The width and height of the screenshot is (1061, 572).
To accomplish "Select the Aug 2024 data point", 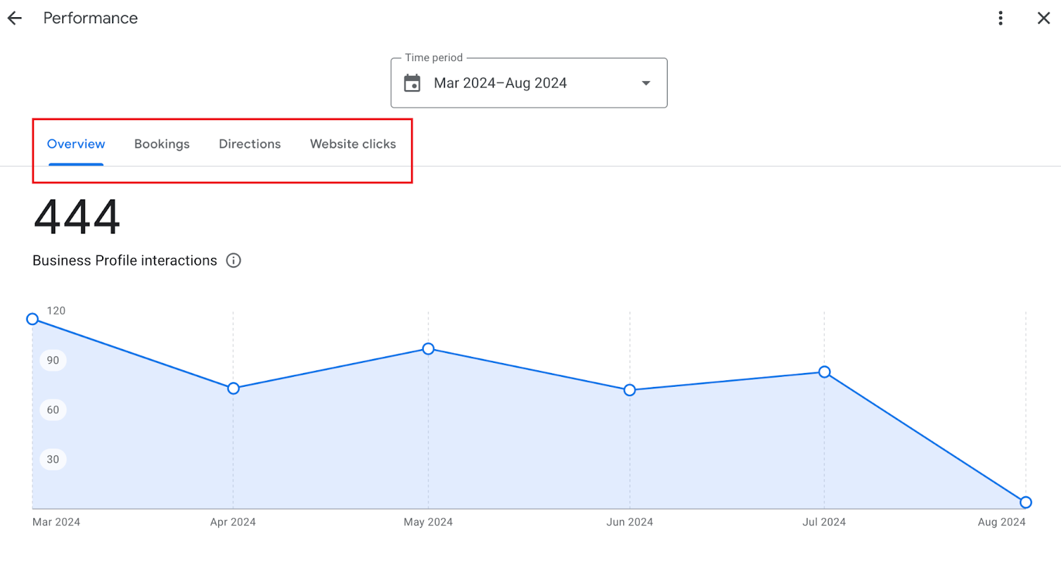I will (x=1026, y=502).
